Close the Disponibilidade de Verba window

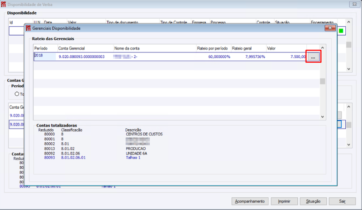pyautogui.click(x=354, y=4)
